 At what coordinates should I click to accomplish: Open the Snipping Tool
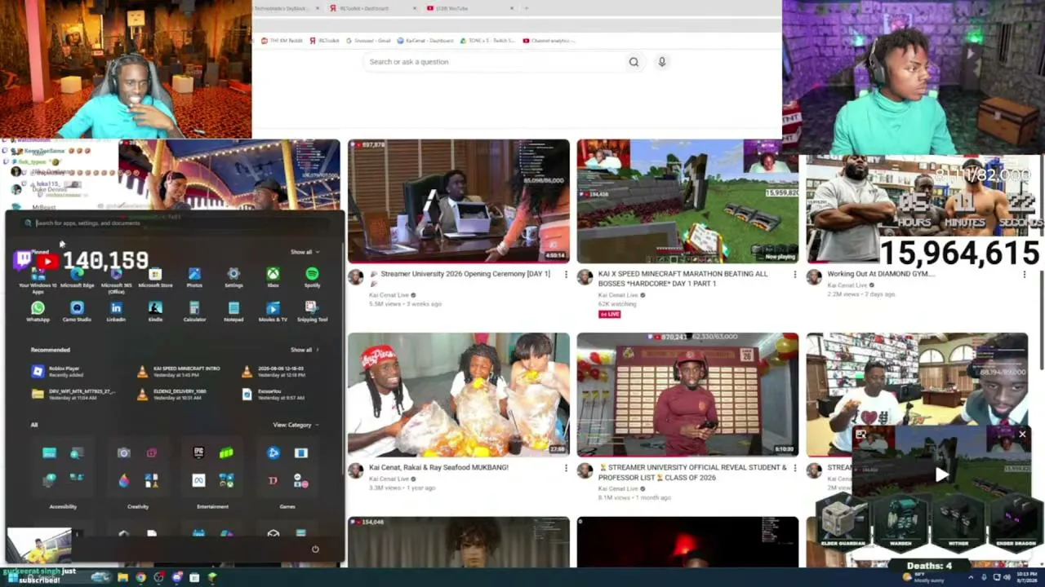311,311
